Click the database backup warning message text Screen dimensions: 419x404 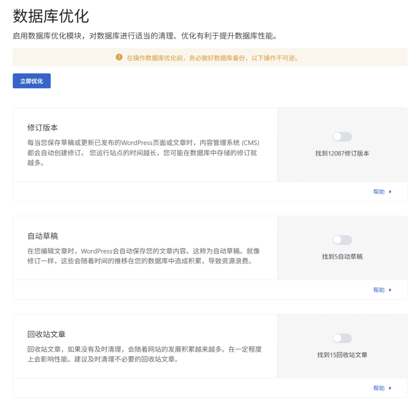212,58
